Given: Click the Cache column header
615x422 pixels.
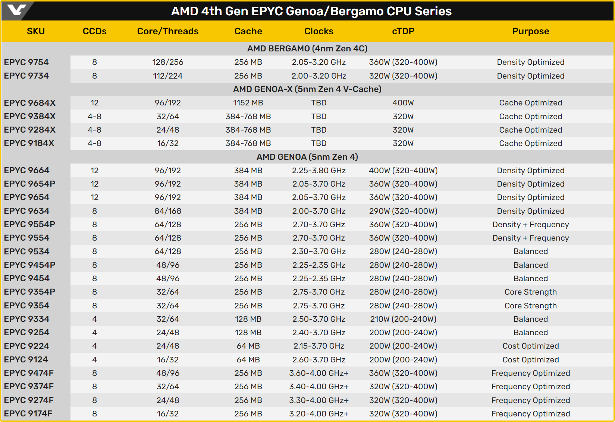Looking at the screenshot, I should [x=248, y=31].
